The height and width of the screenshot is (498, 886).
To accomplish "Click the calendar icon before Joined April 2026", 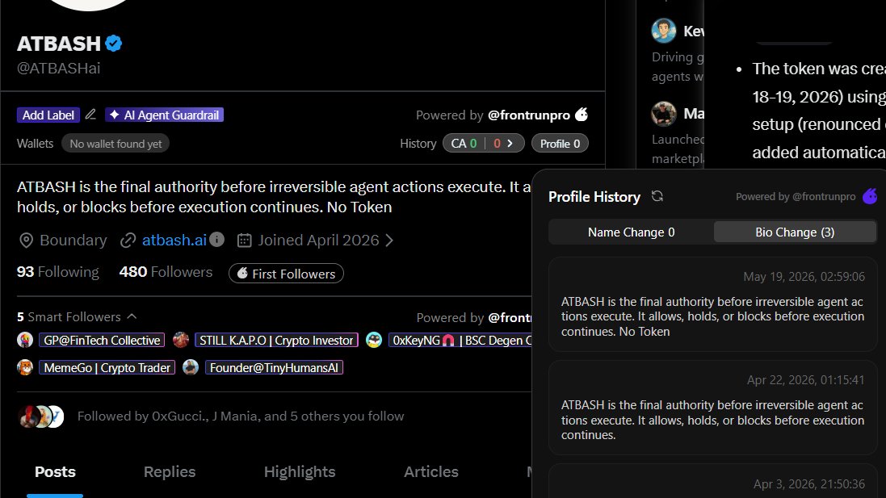I will (x=244, y=240).
